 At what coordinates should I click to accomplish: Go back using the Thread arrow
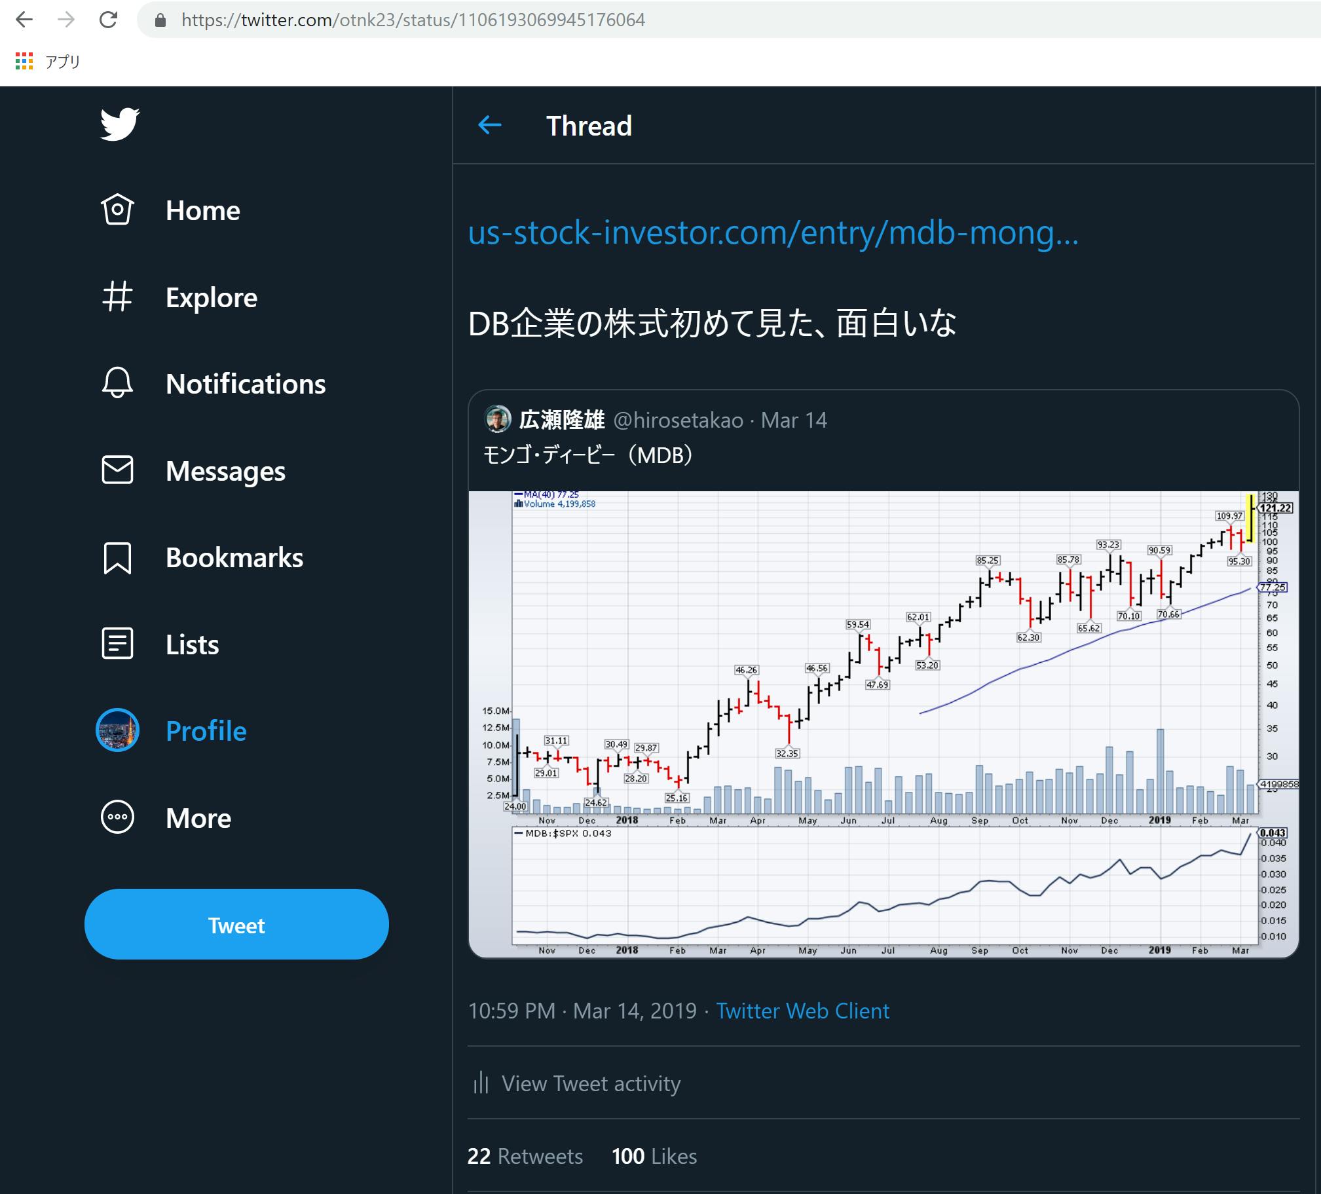click(490, 124)
